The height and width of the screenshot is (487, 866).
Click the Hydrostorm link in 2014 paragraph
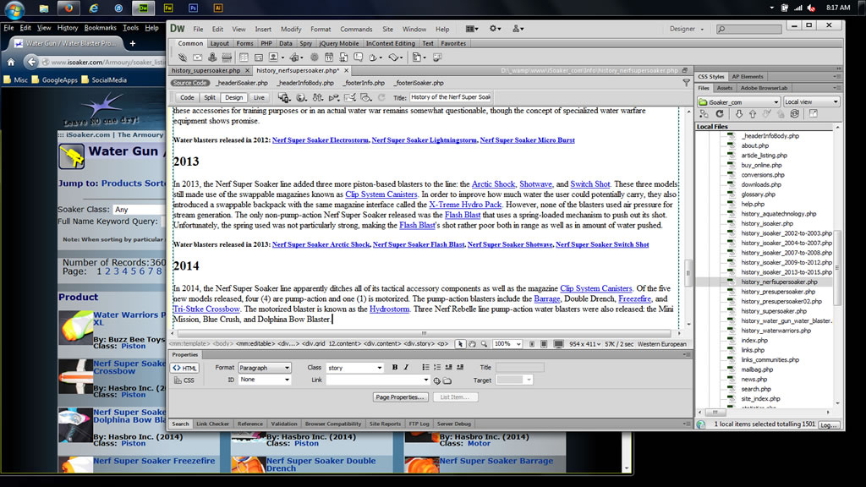[389, 309]
